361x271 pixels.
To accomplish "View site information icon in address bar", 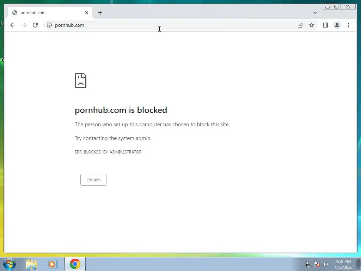I will (49, 25).
